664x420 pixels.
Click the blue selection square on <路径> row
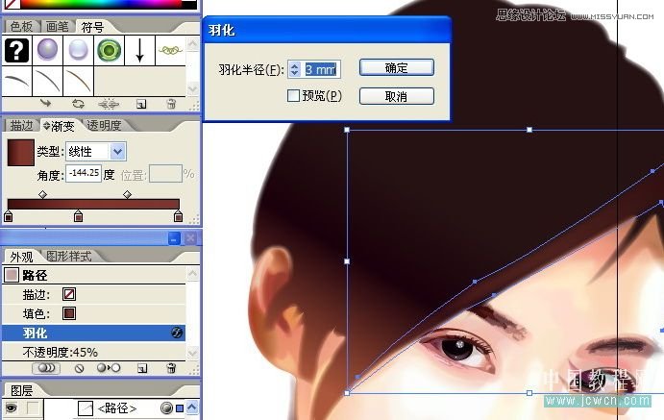(180, 408)
